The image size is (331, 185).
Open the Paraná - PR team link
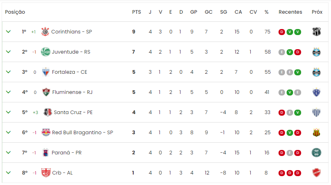[67, 152]
